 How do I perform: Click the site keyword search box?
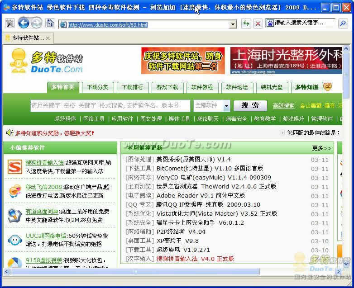tap(110, 105)
